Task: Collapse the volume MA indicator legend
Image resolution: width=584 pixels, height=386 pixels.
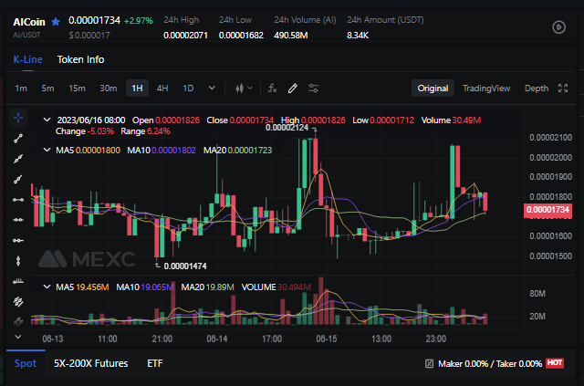Action: click(x=47, y=287)
